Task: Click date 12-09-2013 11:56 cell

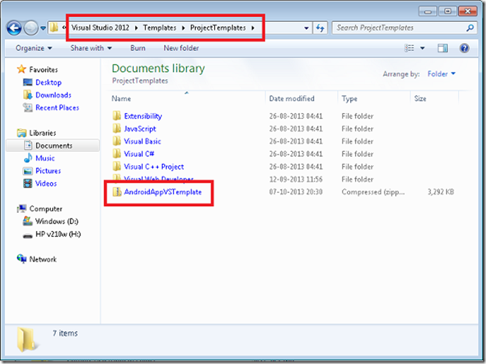Action: click(296, 179)
